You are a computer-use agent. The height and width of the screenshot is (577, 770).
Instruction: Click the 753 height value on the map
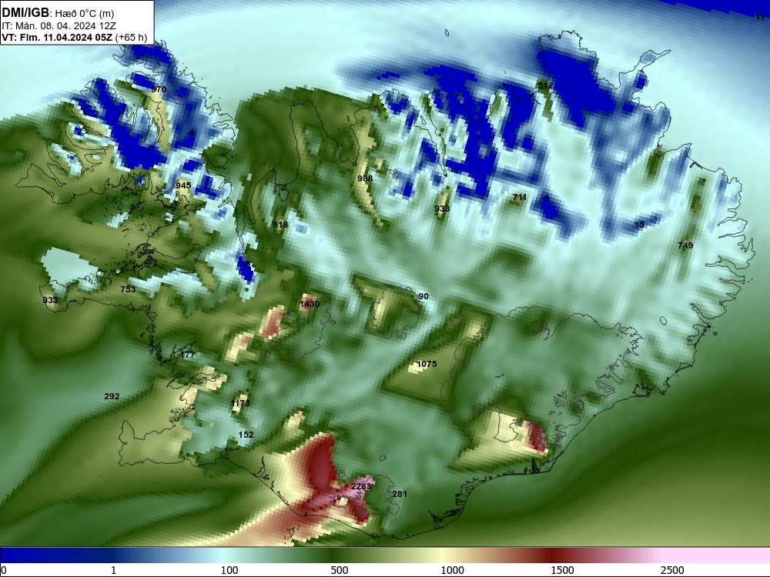coord(128,289)
